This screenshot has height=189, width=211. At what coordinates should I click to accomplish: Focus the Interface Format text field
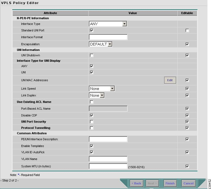pos(108,37)
